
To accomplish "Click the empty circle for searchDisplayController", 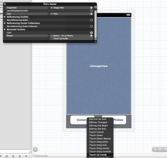I will (x=91, y=11).
